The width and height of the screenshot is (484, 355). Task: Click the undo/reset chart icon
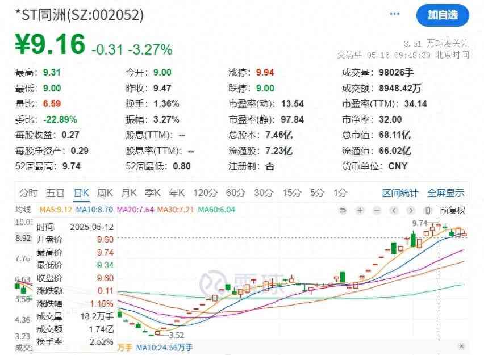point(343,210)
